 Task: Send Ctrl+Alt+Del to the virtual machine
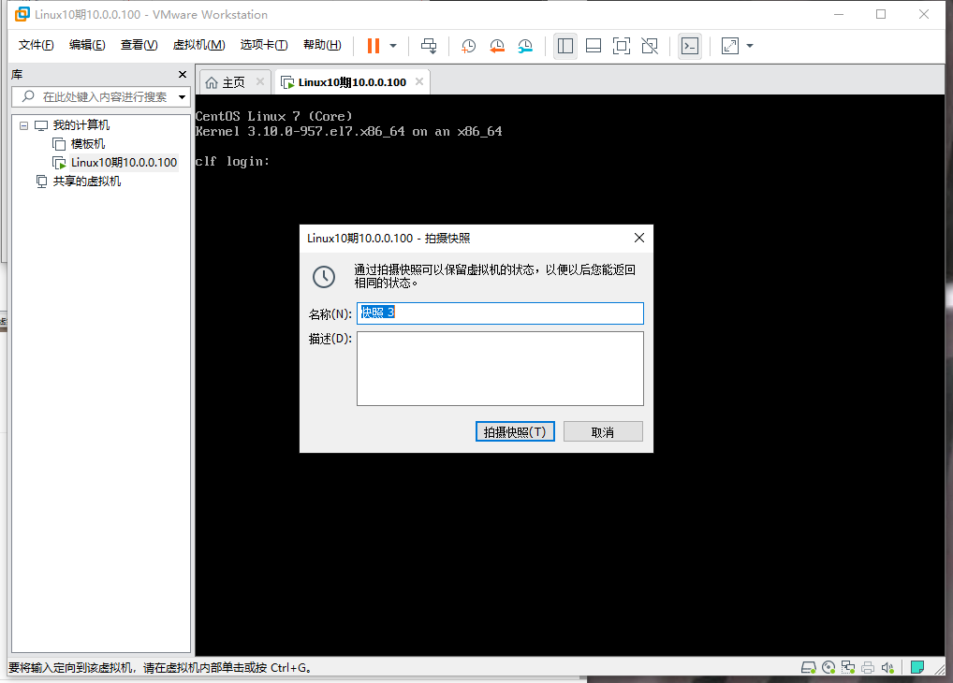tap(429, 46)
